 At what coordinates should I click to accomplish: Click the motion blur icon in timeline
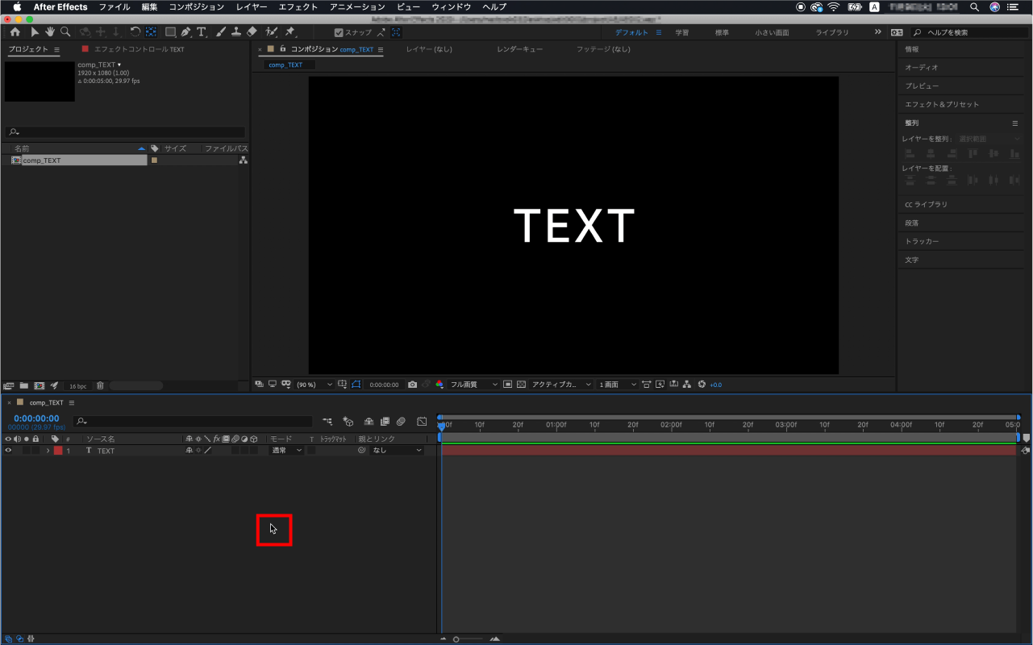click(x=401, y=422)
